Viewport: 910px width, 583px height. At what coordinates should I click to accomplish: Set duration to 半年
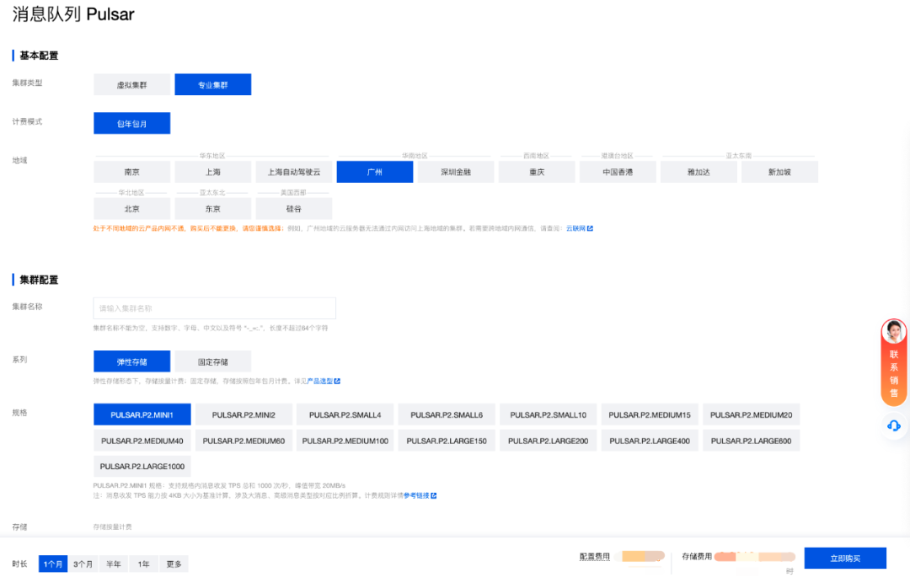(113, 564)
